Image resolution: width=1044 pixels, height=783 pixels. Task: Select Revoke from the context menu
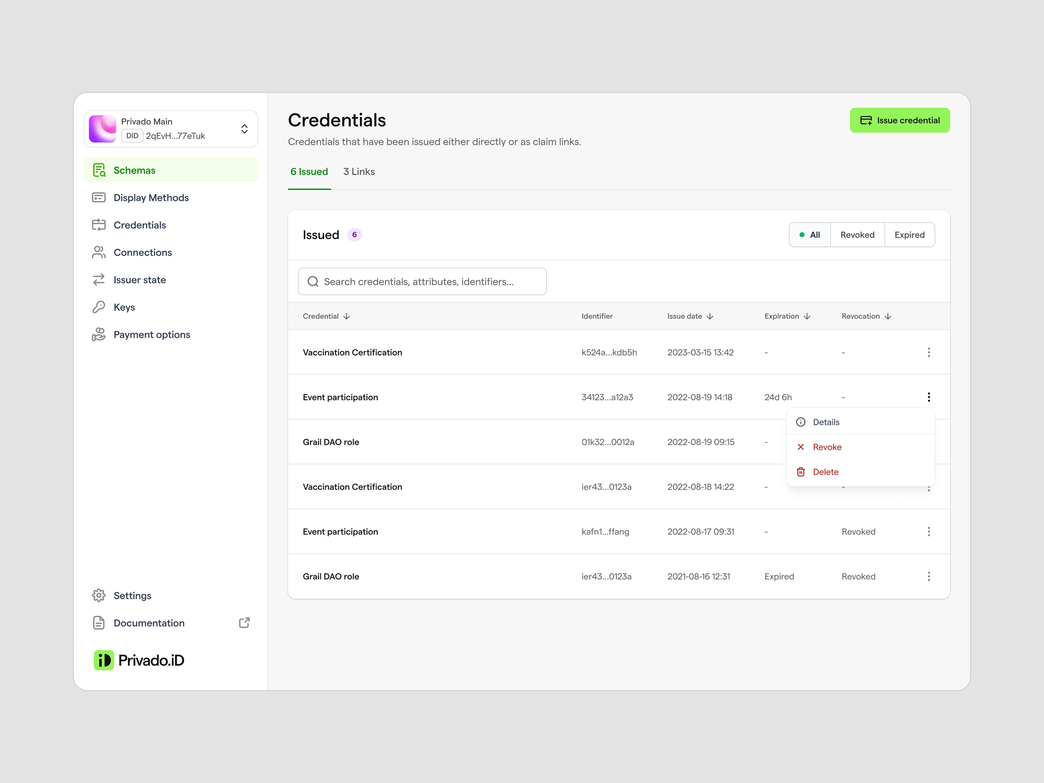pos(826,447)
